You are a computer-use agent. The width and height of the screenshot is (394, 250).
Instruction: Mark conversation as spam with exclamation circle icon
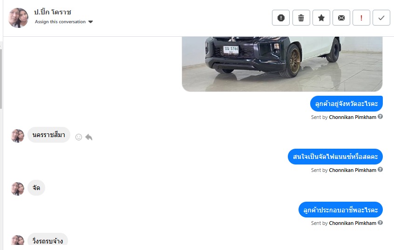(x=281, y=18)
